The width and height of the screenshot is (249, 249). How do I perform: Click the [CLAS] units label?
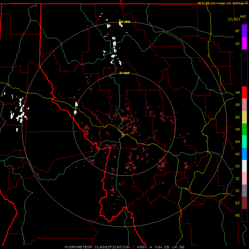tap(234, 19)
